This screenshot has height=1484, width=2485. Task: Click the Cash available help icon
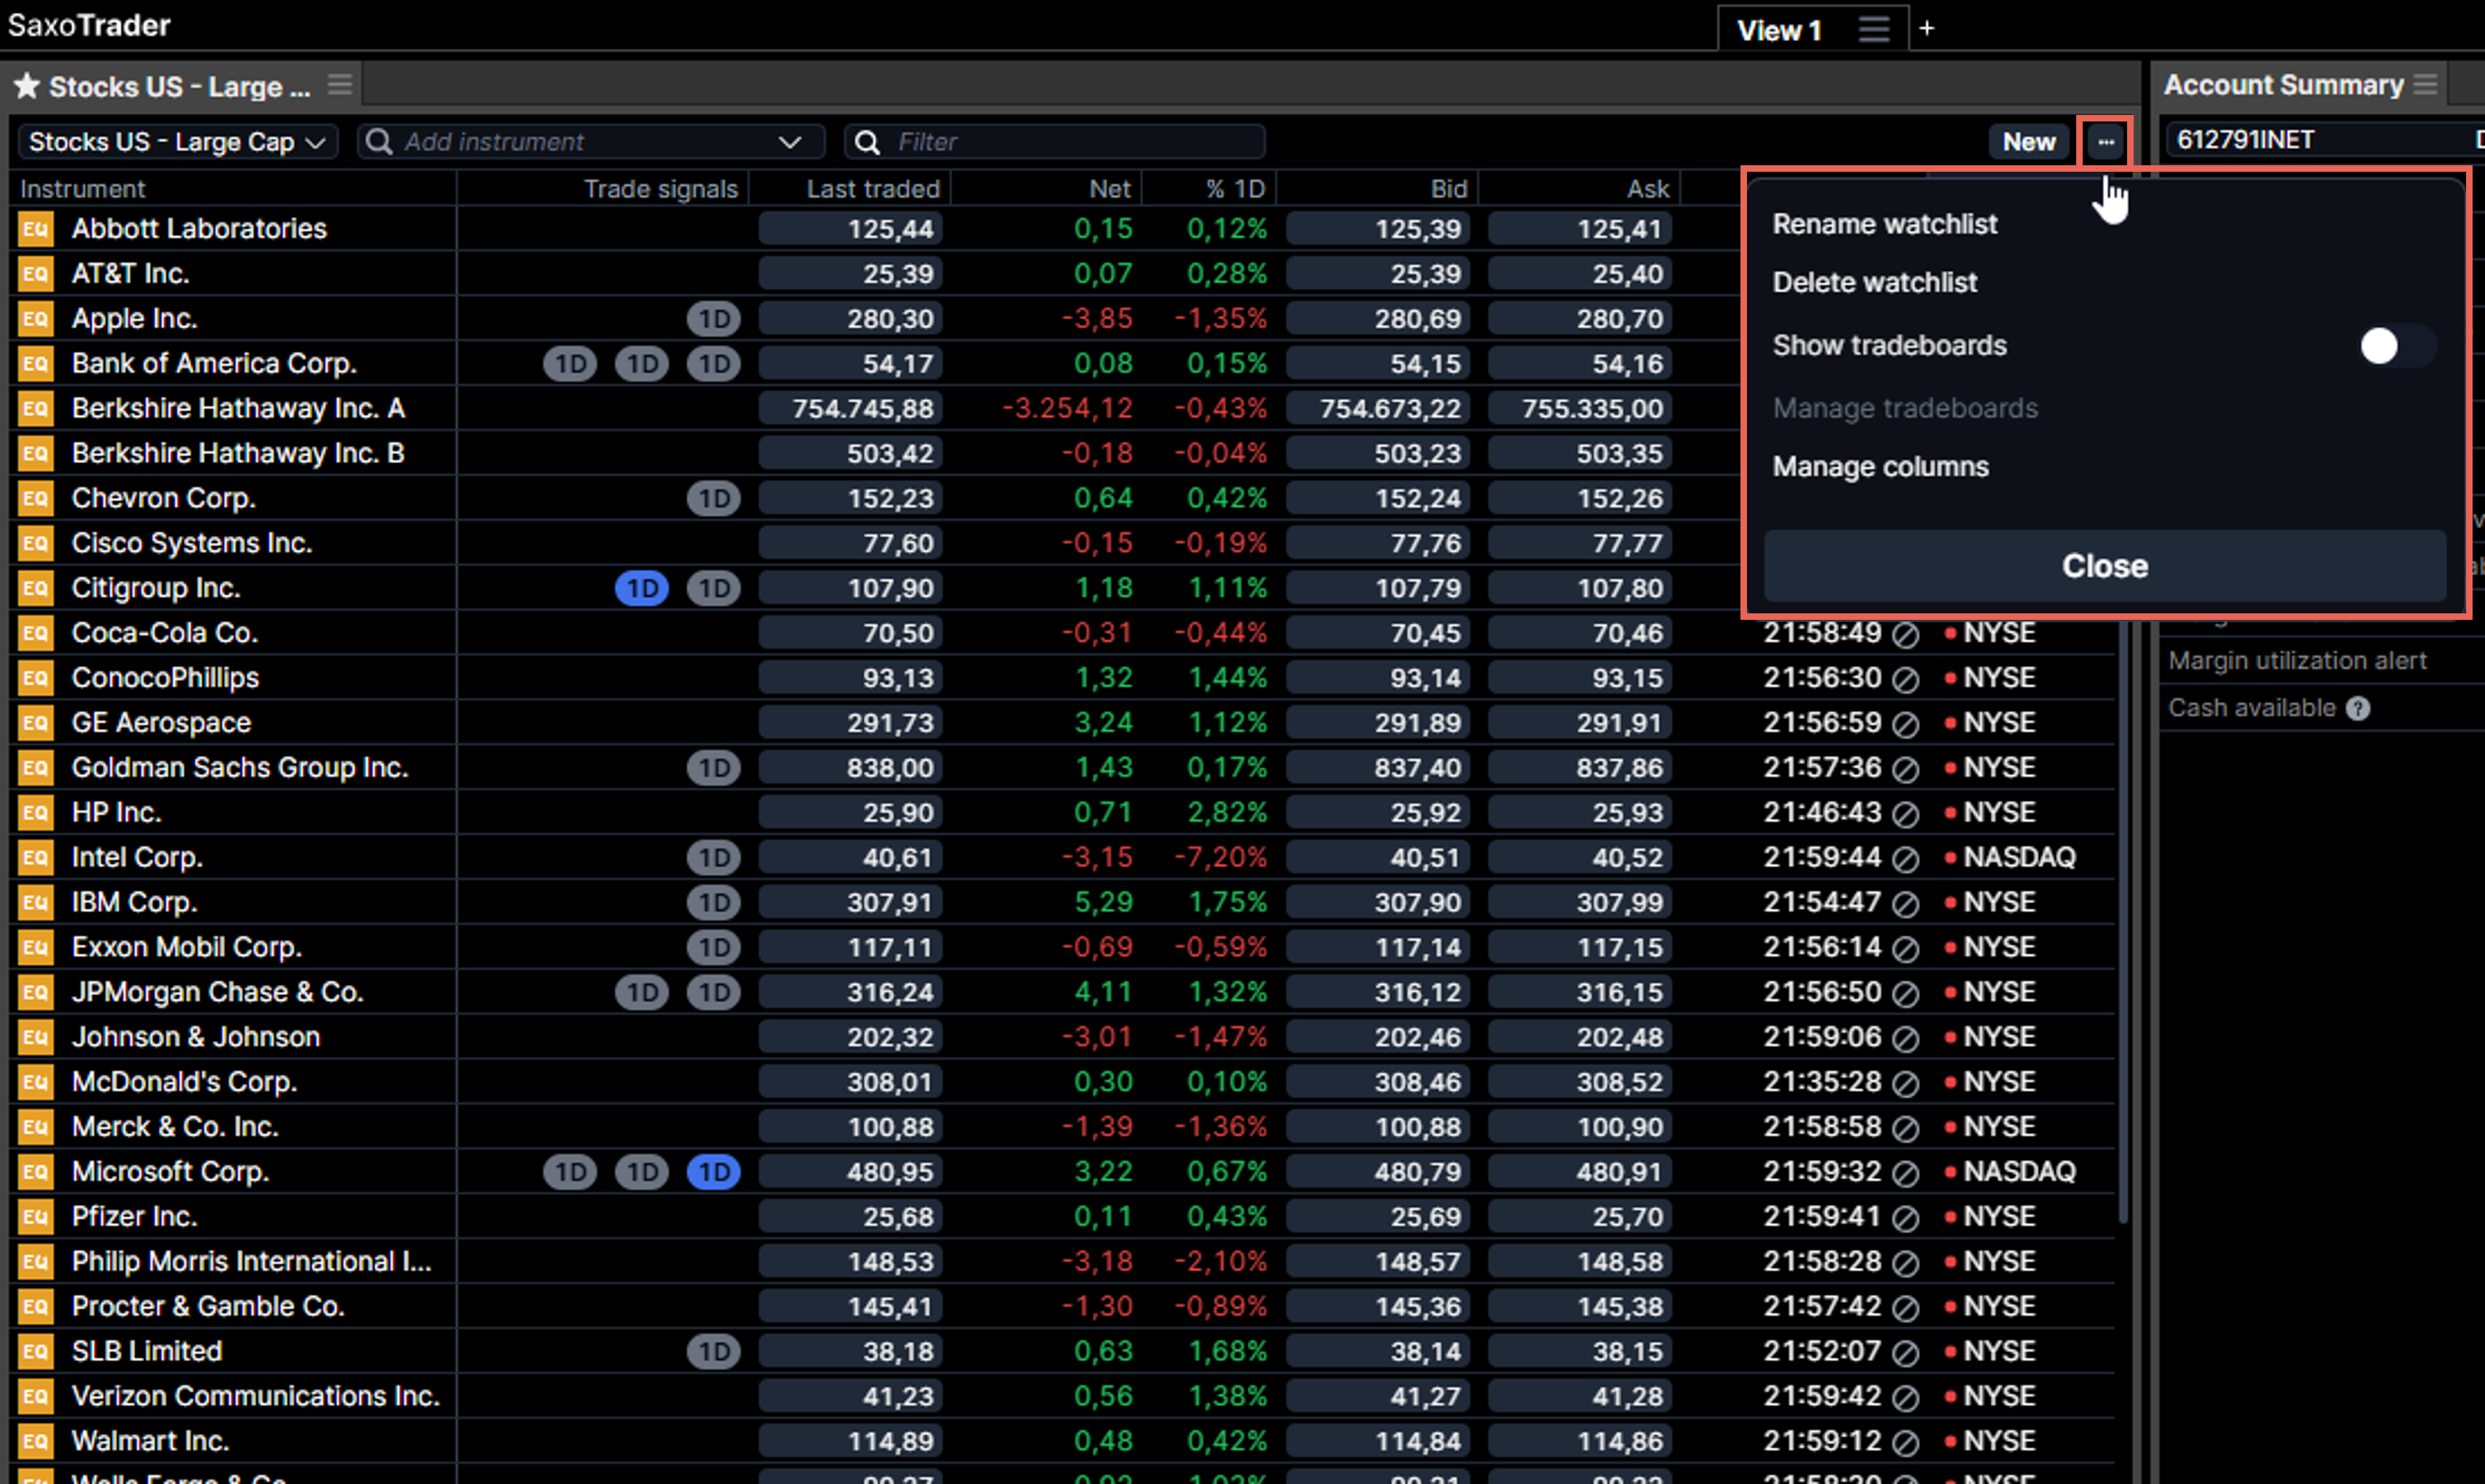click(x=2360, y=708)
